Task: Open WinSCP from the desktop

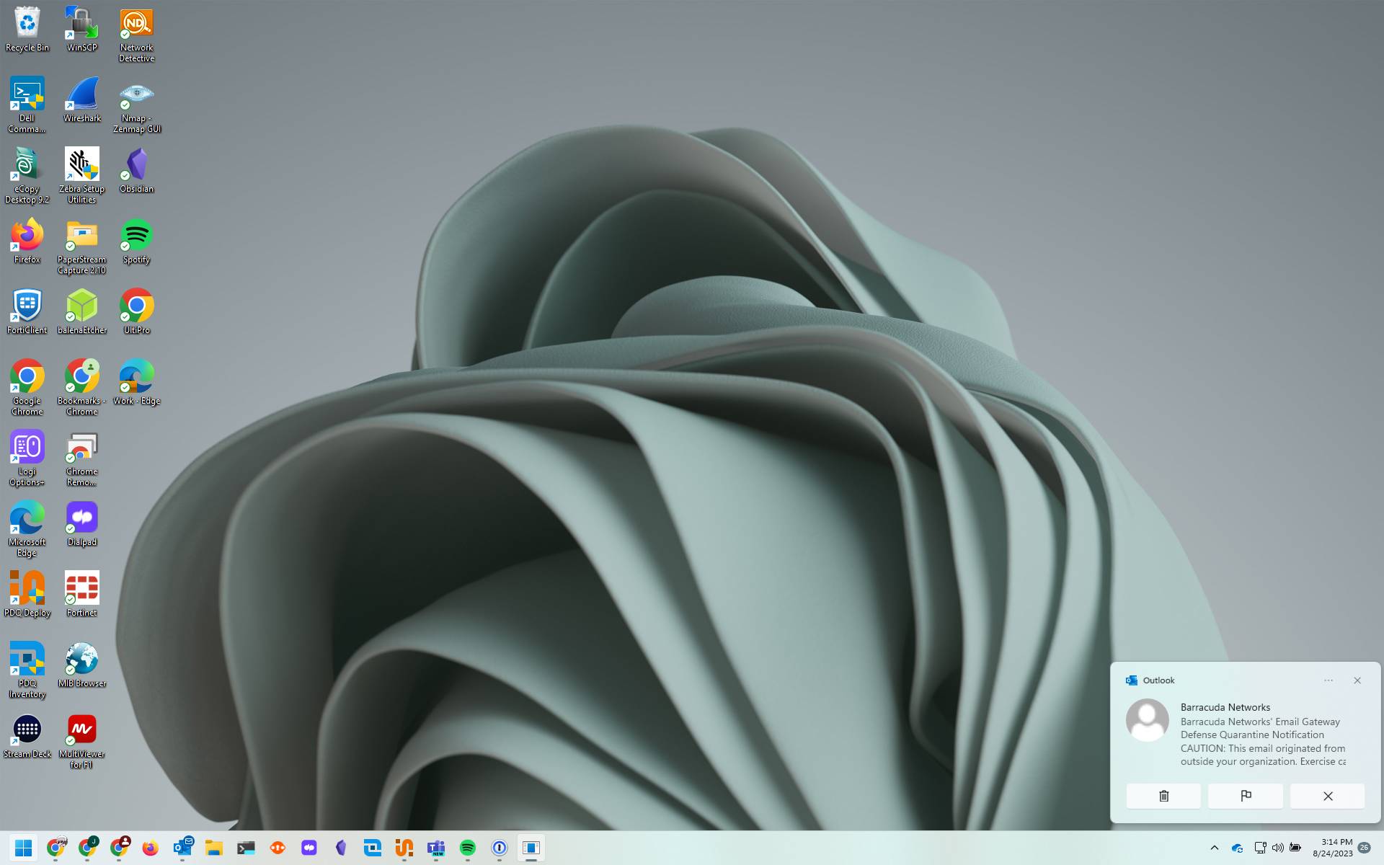Action: click(81, 22)
